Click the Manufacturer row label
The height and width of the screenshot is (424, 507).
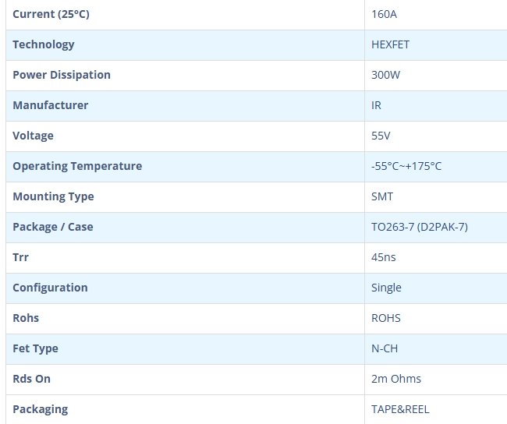pos(50,105)
